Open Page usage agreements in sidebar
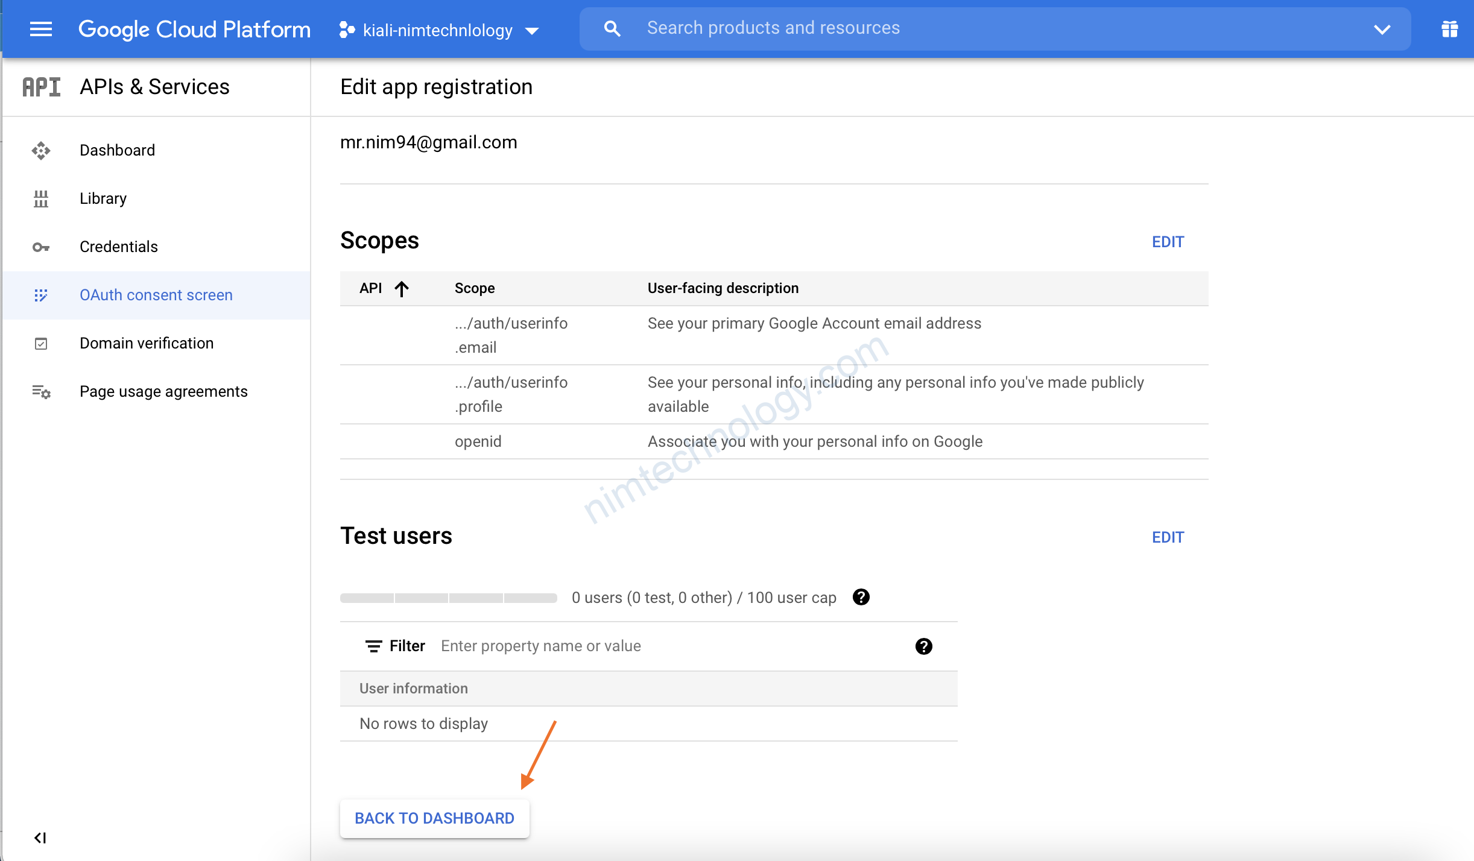The width and height of the screenshot is (1474, 861). (157, 391)
